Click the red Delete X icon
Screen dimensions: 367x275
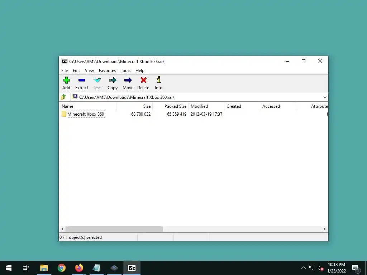point(143,80)
